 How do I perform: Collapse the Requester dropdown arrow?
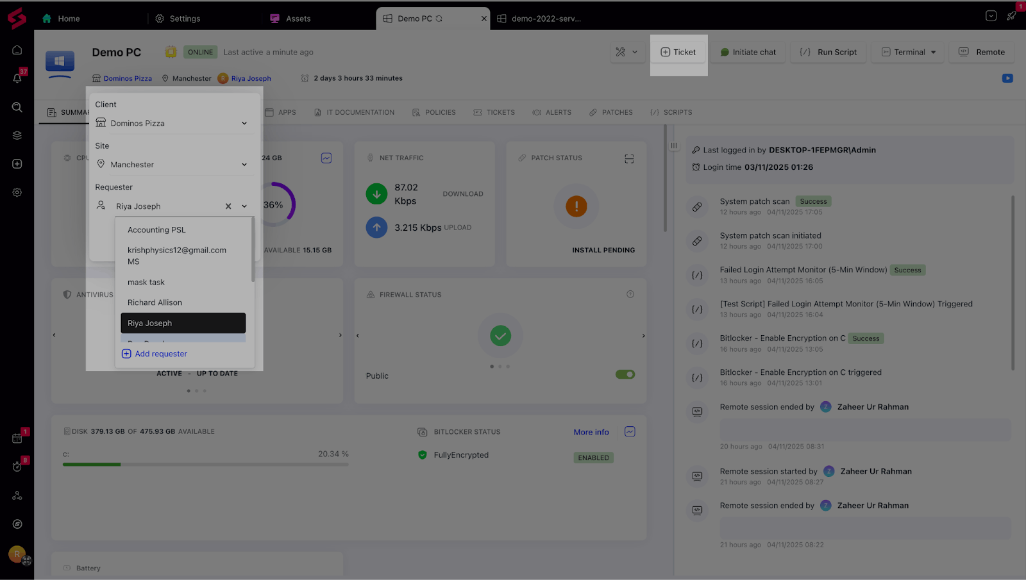[x=244, y=206]
